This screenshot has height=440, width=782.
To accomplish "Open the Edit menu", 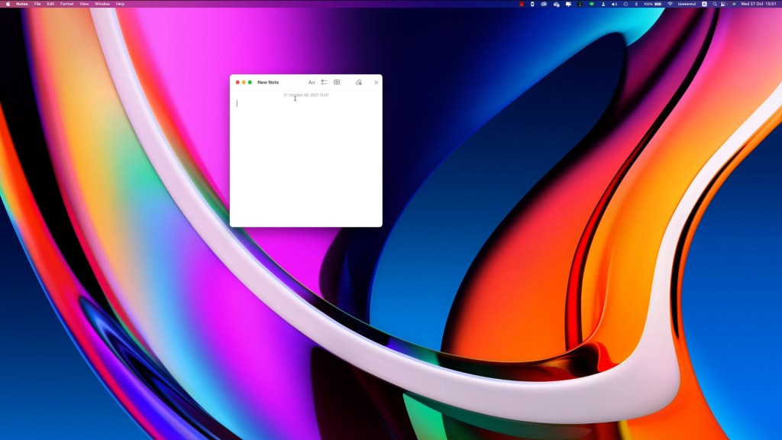I will point(50,4).
